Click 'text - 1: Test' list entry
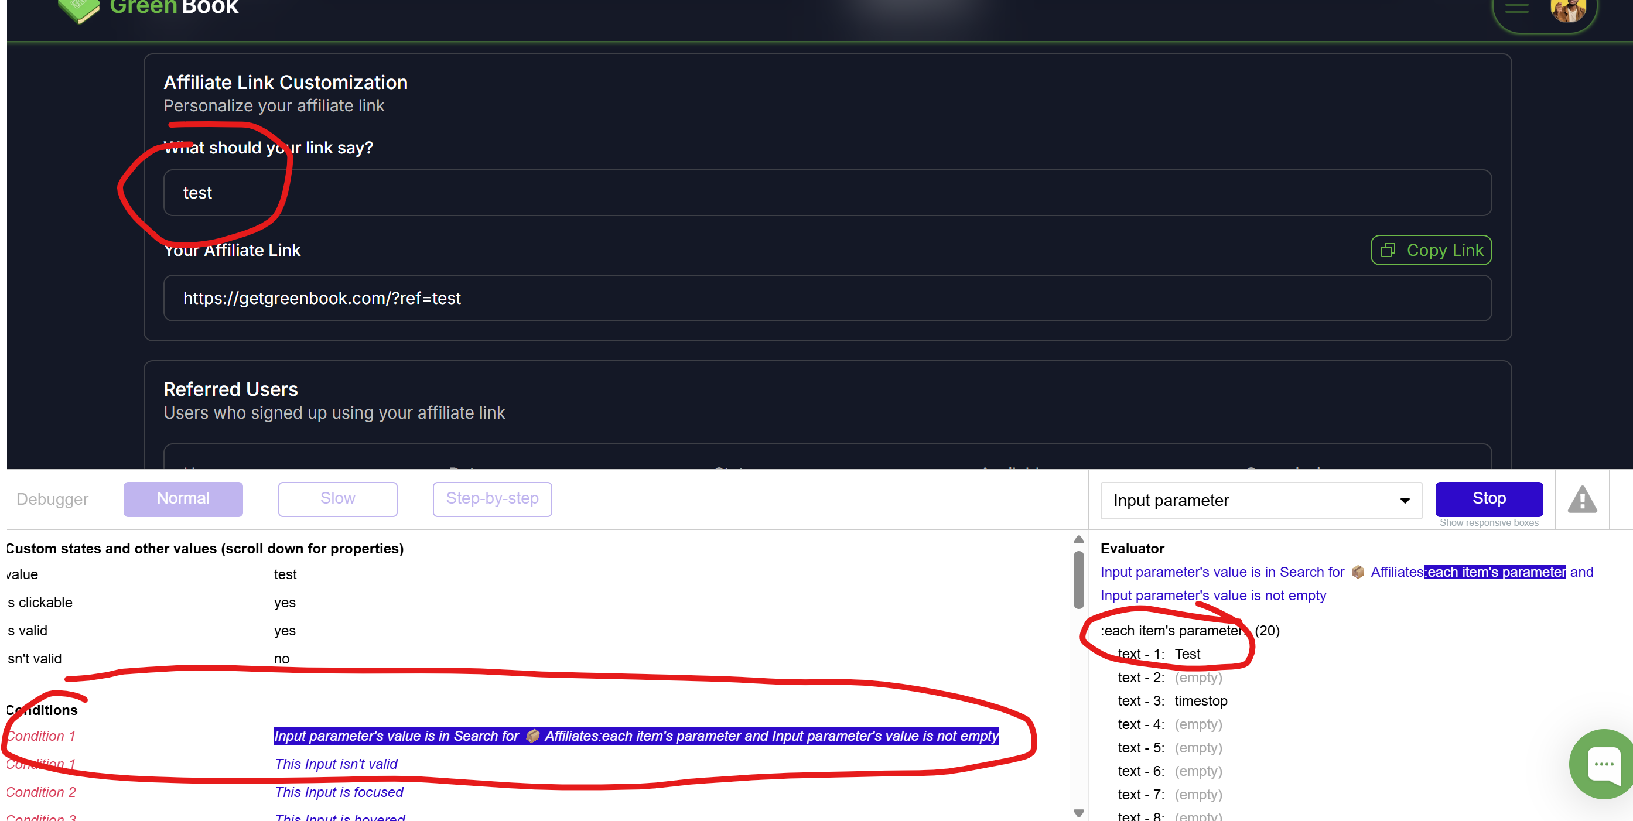The image size is (1633, 821). (x=1159, y=654)
